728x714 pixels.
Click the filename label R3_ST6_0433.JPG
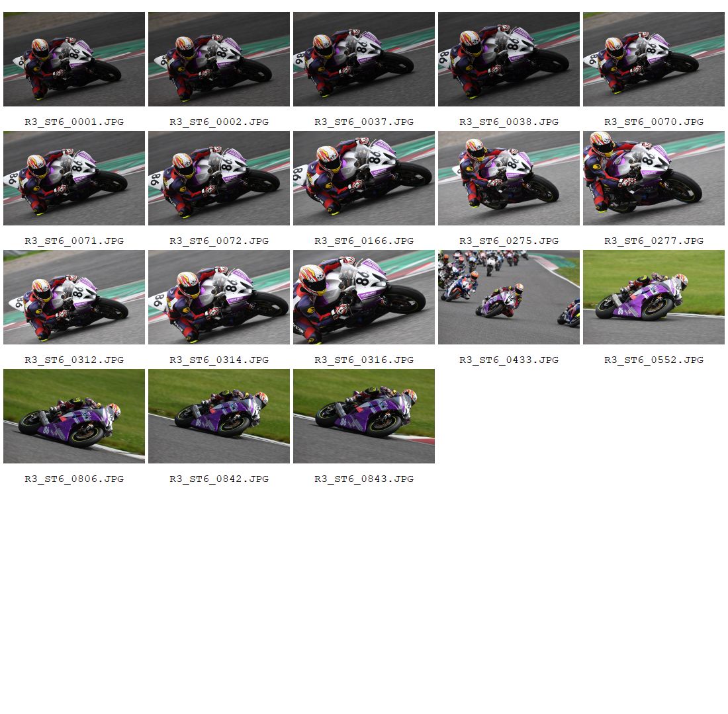[508, 360]
